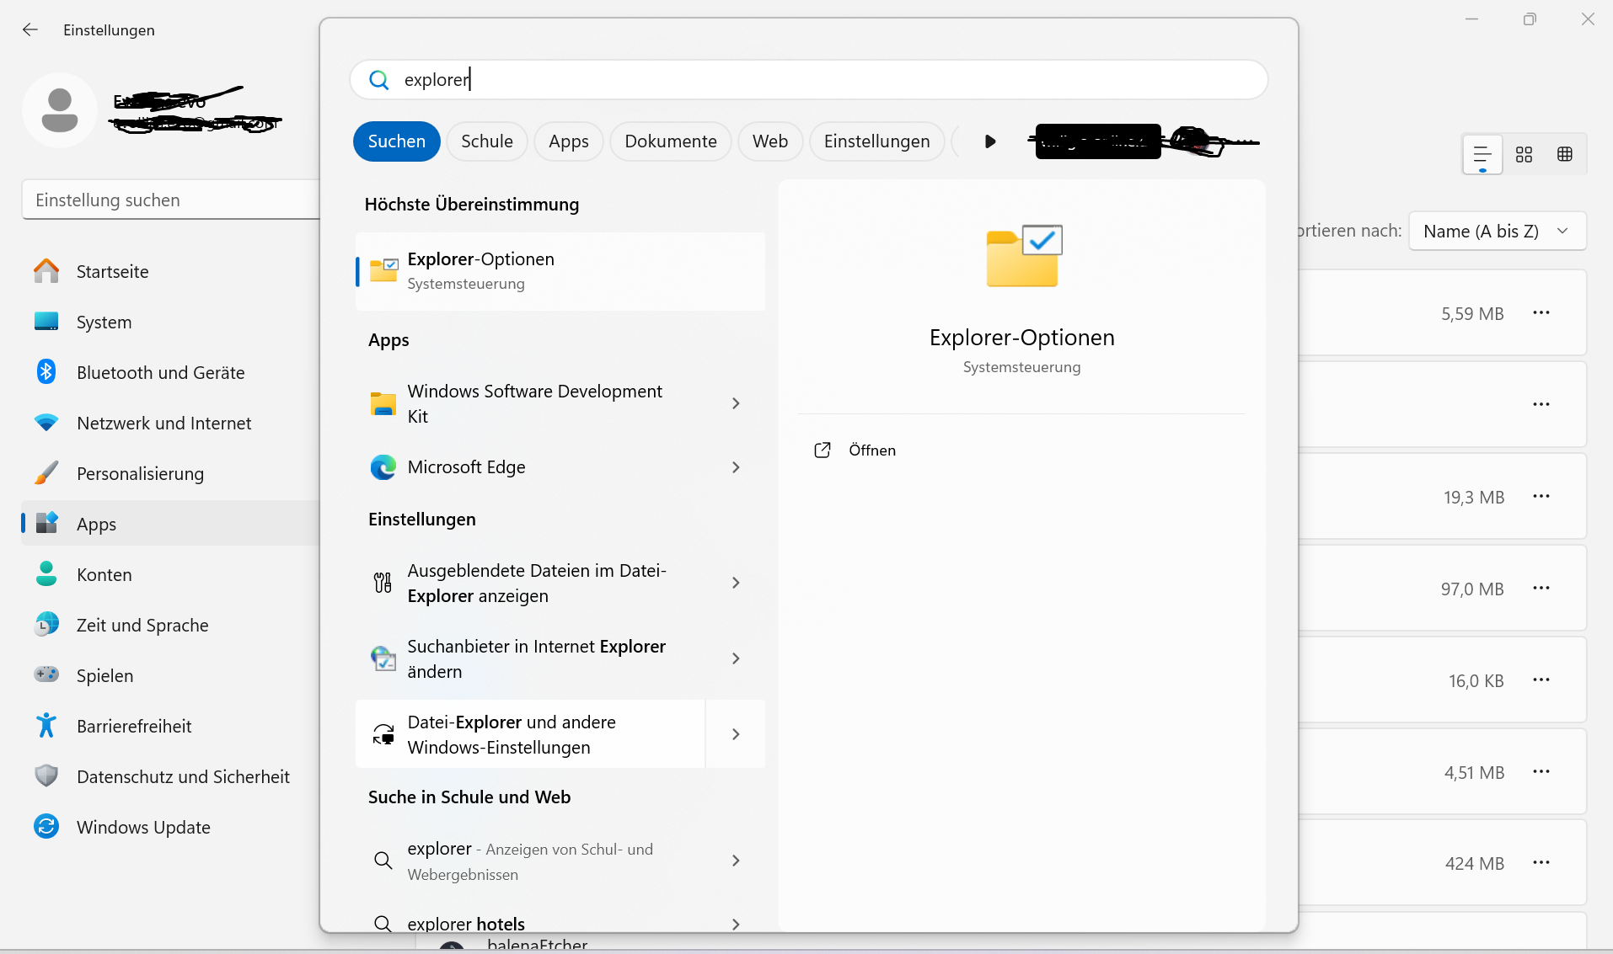Open Datenschutz und Sicherheit settings
The width and height of the screenshot is (1613, 954).
pos(183,776)
